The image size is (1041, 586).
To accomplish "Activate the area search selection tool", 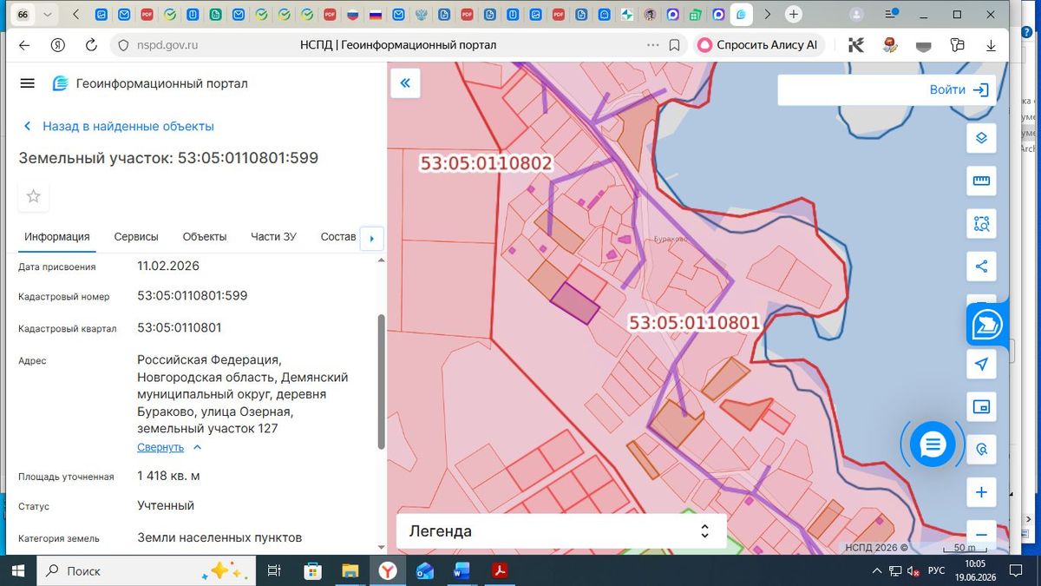I will coord(981,224).
